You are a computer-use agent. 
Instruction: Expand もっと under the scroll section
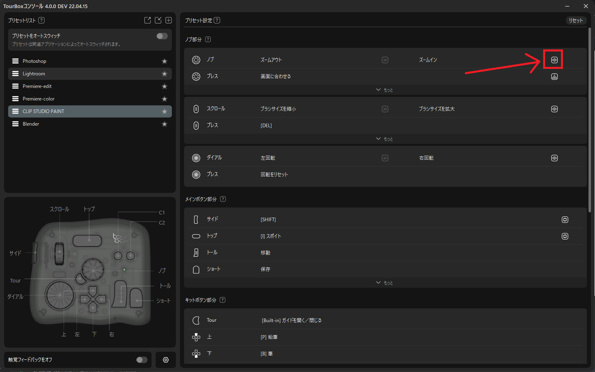pos(384,139)
